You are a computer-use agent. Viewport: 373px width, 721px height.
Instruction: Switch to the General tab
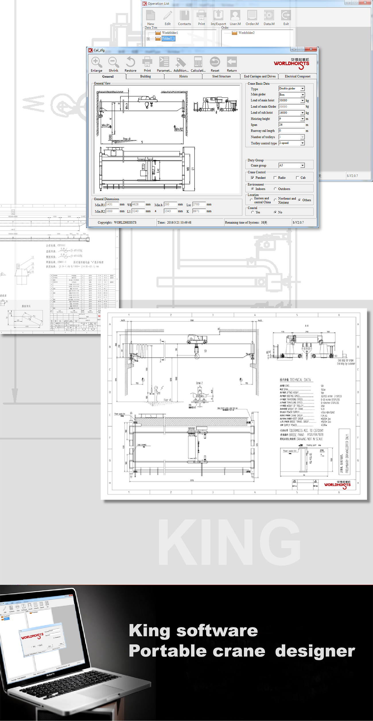point(108,76)
